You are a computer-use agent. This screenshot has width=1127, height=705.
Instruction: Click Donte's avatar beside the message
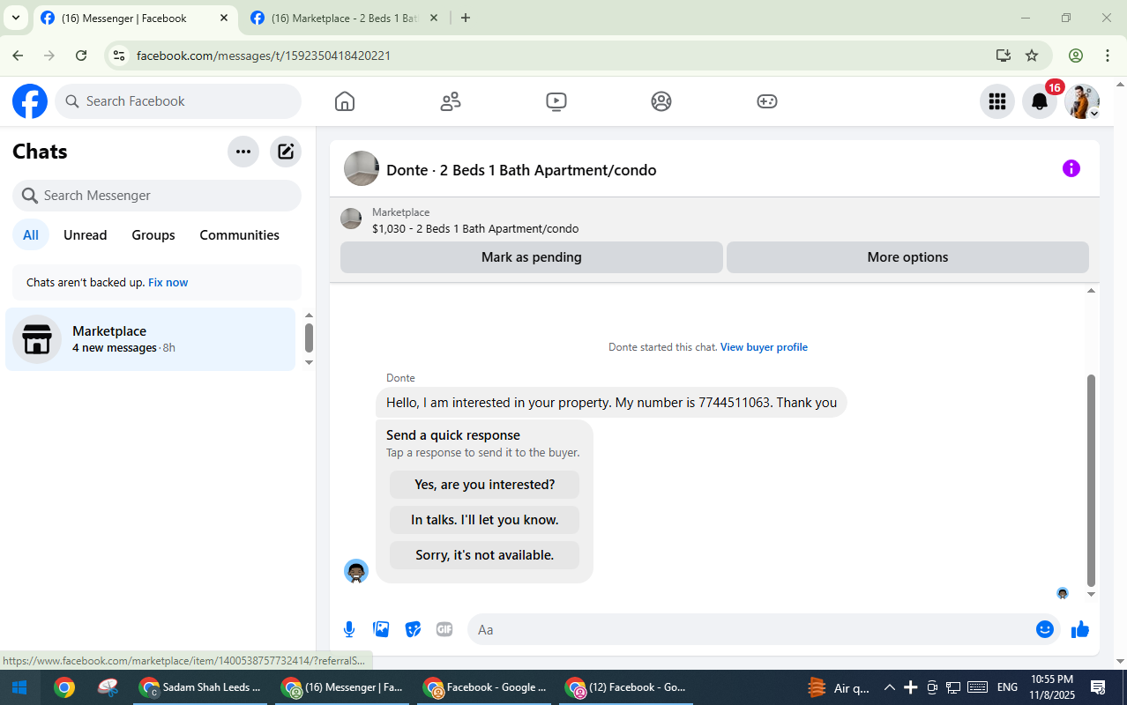[x=356, y=571]
